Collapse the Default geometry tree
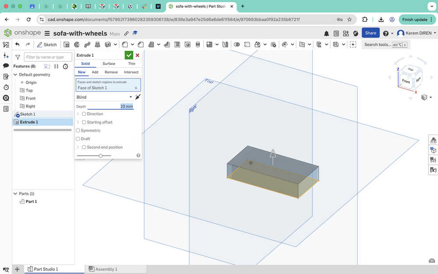This screenshot has width=438, height=274. coord(15,75)
